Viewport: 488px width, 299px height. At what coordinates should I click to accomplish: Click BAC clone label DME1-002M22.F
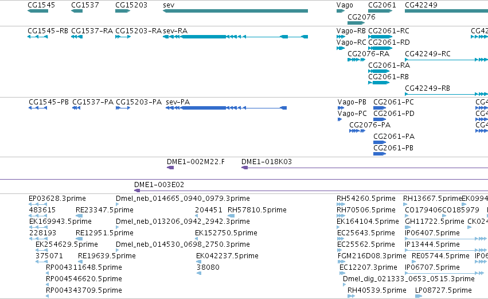click(196, 162)
